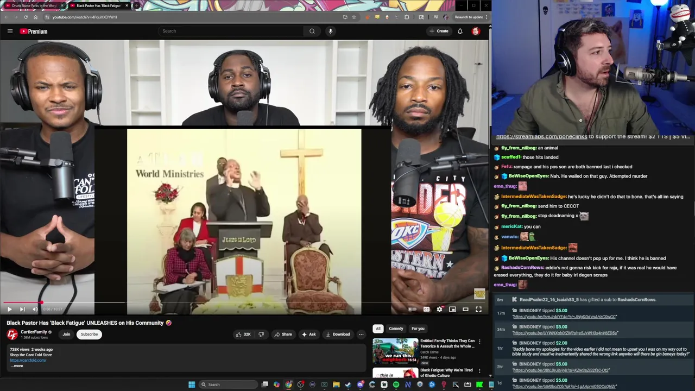Viewport: 695px width, 391px height.
Task: Click the Create button
Action: click(x=439, y=31)
